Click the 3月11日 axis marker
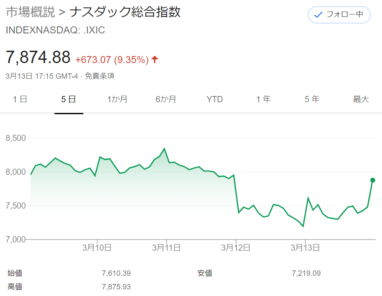Screen dimensions: 382x296 [x=166, y=247]
